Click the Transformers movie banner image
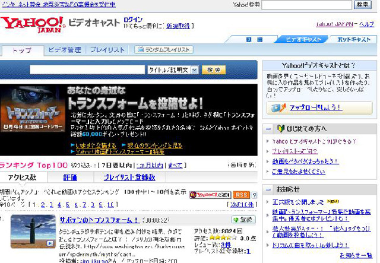 (33, 109)
